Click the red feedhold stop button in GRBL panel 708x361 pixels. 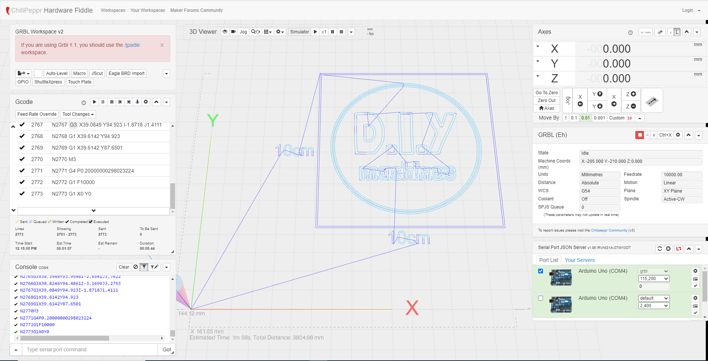[x=640, y=135]
